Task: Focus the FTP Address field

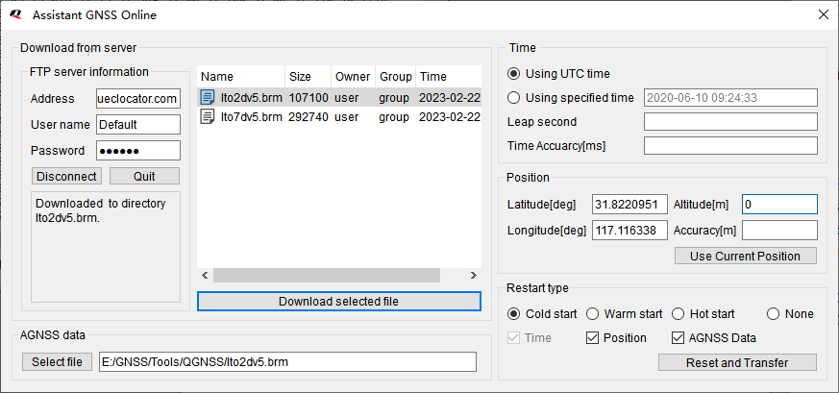Action: point(138,98)
